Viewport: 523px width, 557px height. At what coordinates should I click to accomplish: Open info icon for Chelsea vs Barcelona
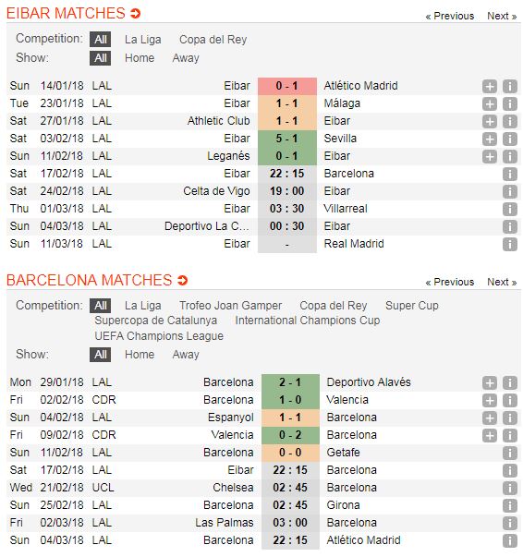509,488
